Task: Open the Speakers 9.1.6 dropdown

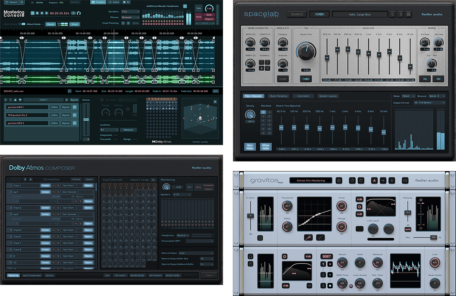Action: 130,12
